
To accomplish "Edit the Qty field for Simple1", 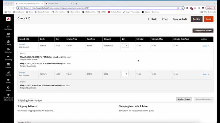I will point(125,46).
